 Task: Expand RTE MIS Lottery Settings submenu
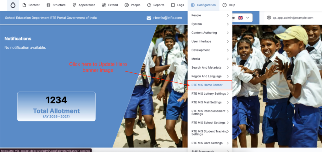point(210,94)
